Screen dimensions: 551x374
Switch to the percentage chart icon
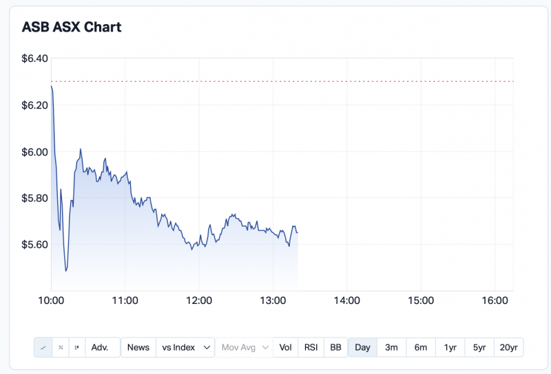pyautogui.click(x=60, y=347)
